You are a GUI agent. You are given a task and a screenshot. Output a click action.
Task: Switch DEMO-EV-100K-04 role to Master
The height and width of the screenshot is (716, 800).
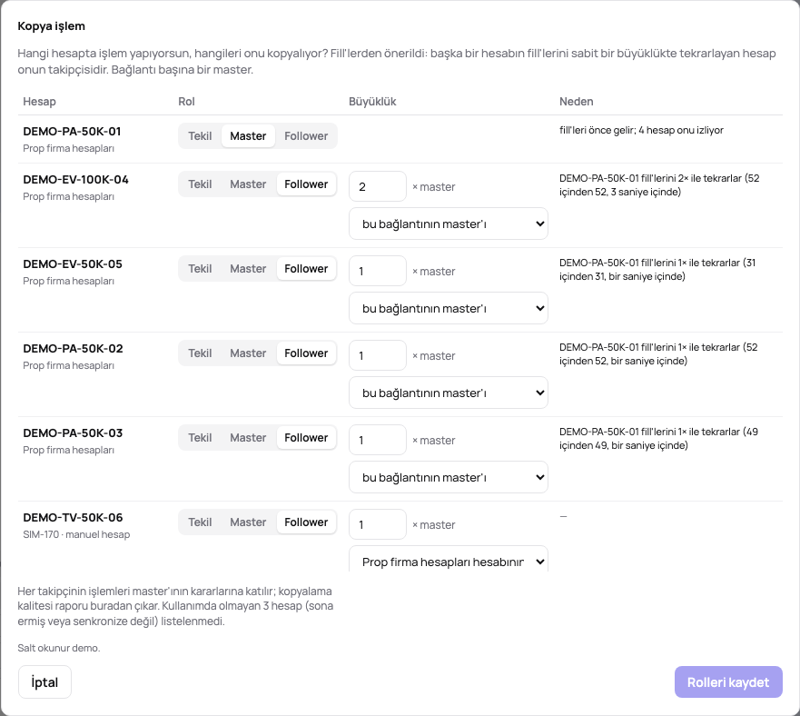248,184
